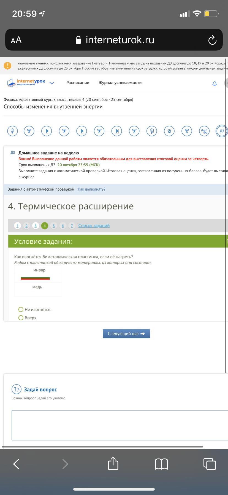Choose the 'Вверх.' radio option
The image size is (228, 495).
[21, 318]
